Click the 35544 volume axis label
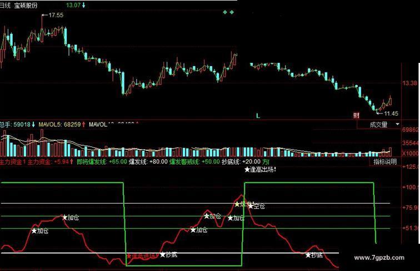The width and height of the screenshot is (420, 271). [411, 143]
